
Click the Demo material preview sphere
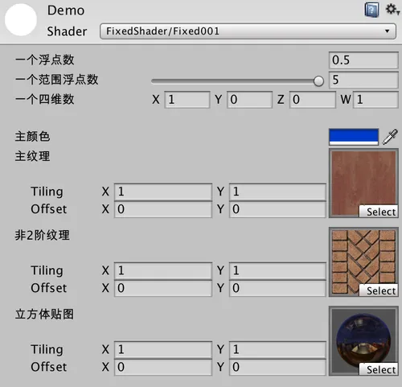point(21,20)
